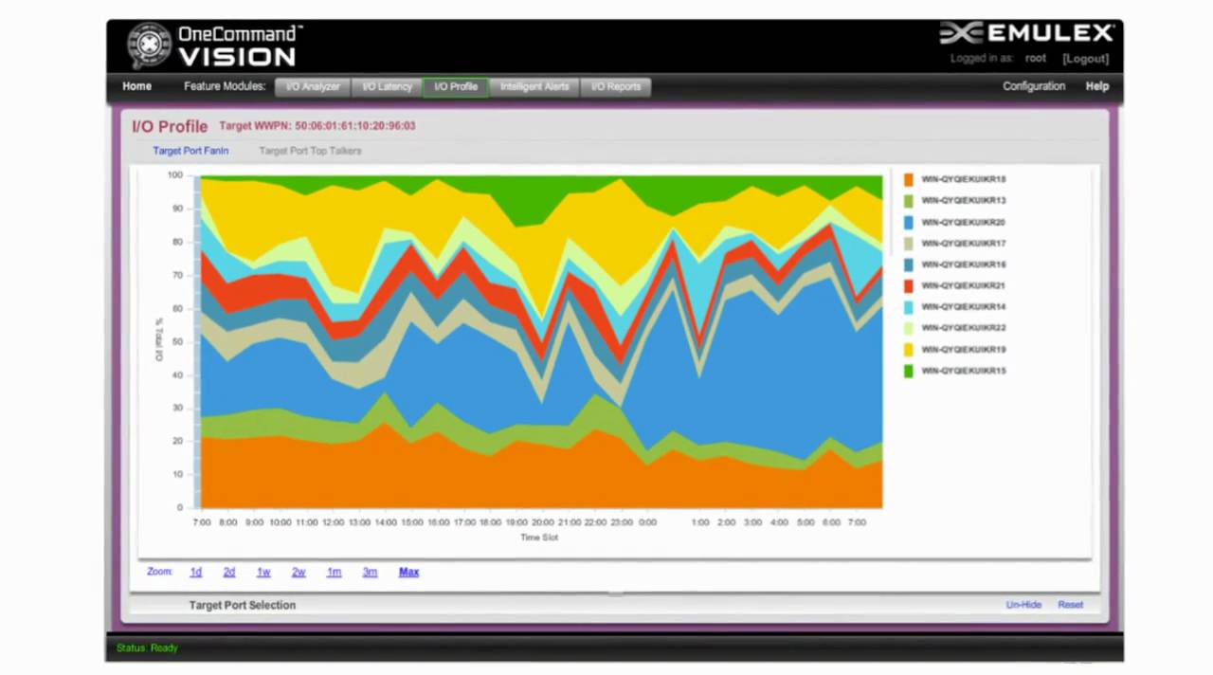Click the Logged in as label

coord(982,59)
